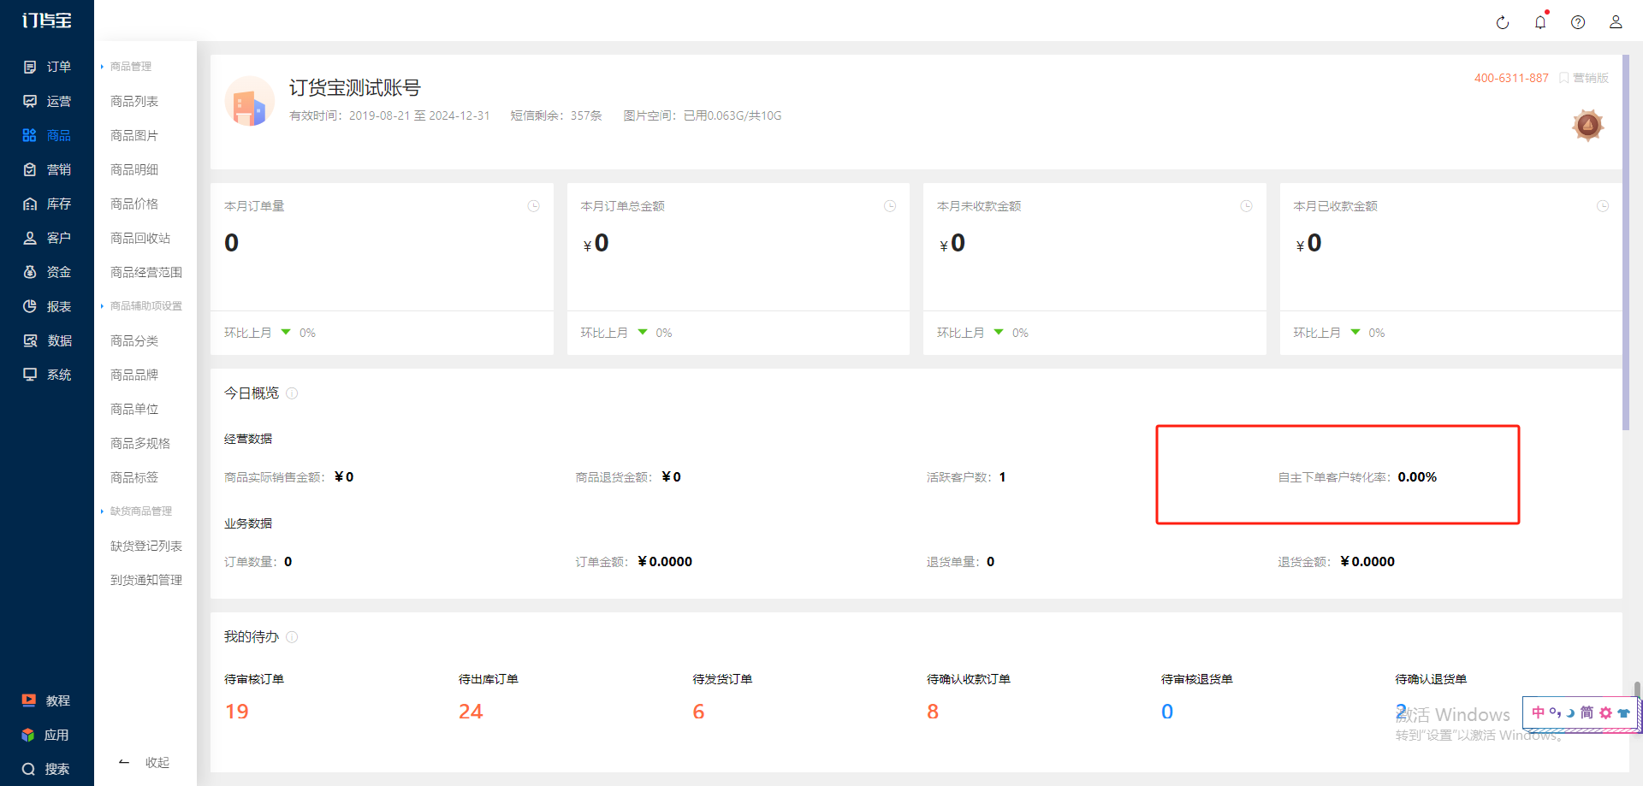Open the 24 待出库订单 count

pyautogui.click(x=471, y=712)
